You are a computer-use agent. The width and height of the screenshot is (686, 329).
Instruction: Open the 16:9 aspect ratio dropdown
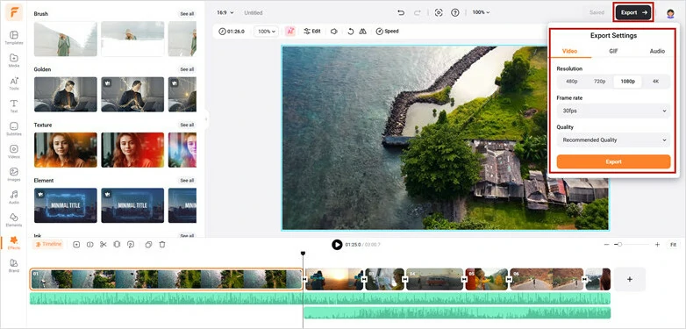coord(225,12)
